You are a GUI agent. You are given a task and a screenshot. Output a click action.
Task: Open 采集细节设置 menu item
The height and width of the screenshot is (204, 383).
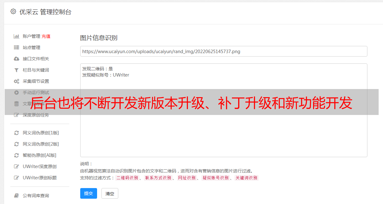tap(36, 81)
